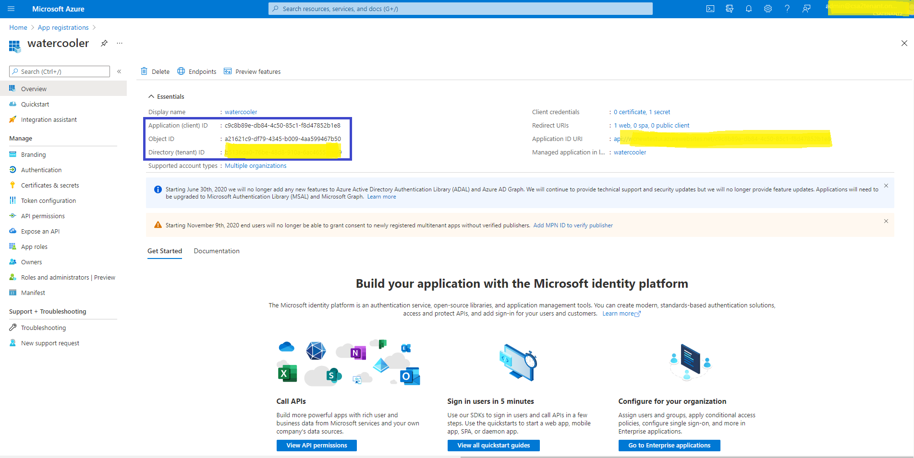Screen dimensions: 914x458
Task: Click the organization users illustration
Action: tap(690, 363)
